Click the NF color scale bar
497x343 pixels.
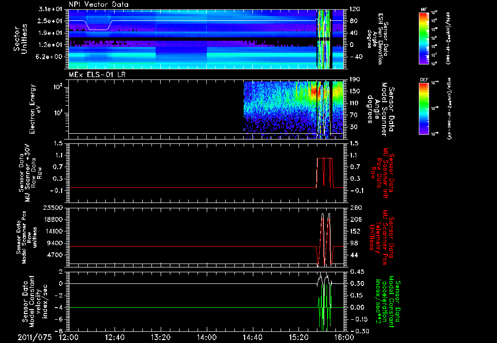[x=424, y=38]
